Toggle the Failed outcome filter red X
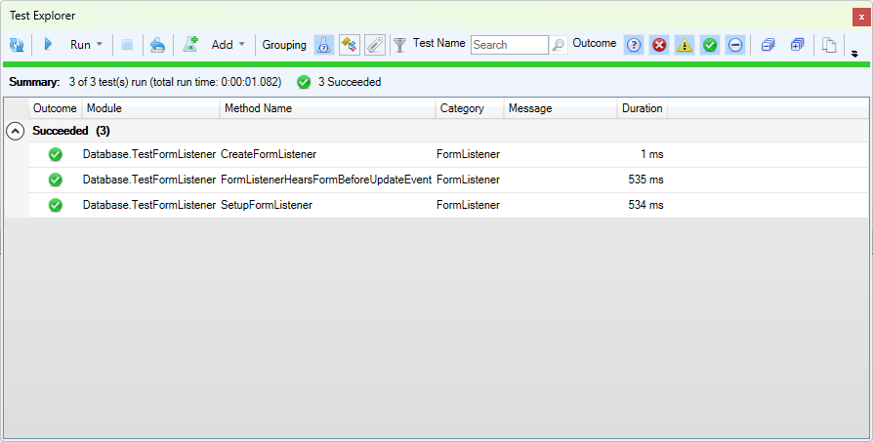This screenshot has height=442, width=873. (x=659, y=45)
